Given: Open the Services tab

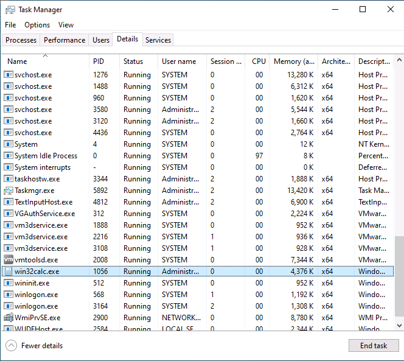Looking at the screenshot, I should click(x=158, y=40).
